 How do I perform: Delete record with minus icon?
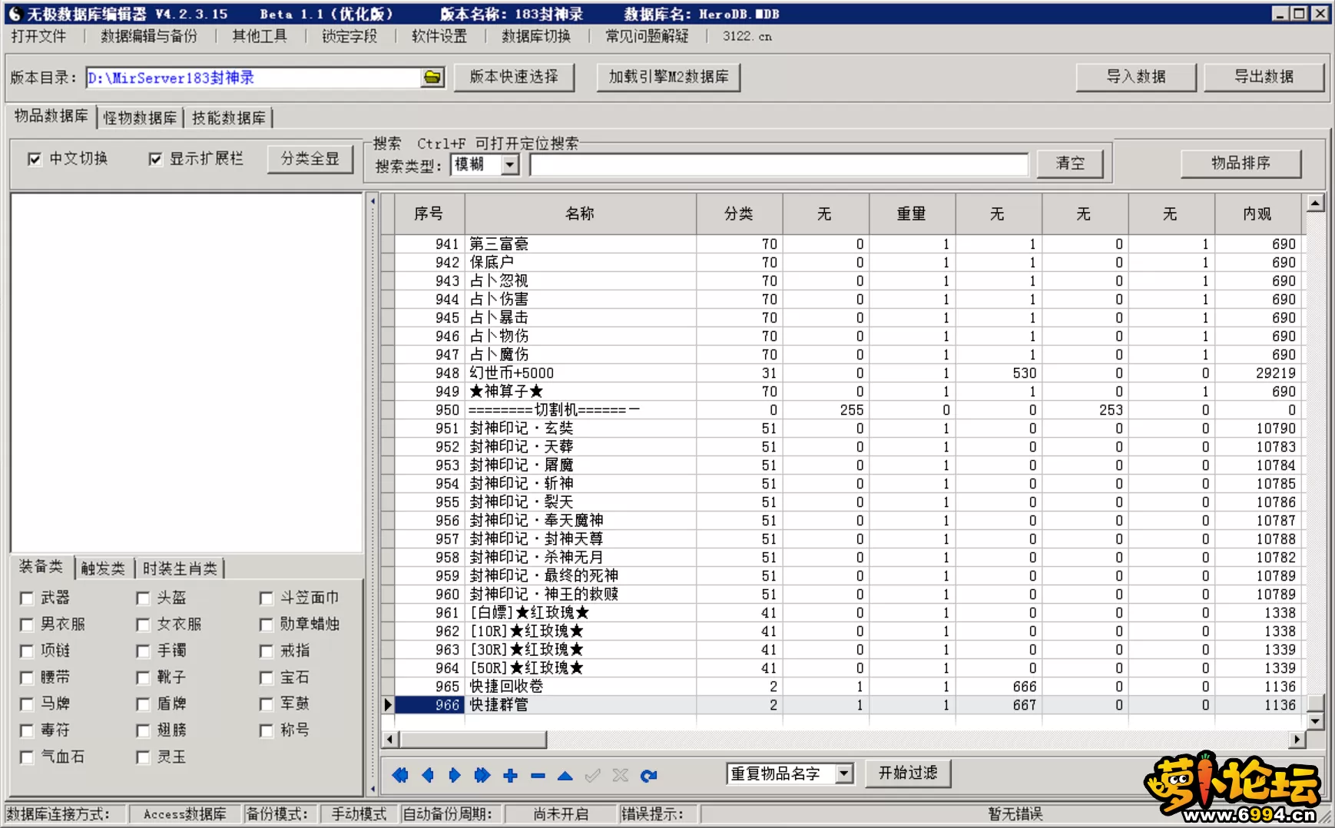point(538,776)
